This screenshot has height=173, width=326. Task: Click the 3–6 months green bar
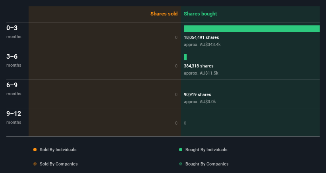pyautogui.click(x=185, y=57)
